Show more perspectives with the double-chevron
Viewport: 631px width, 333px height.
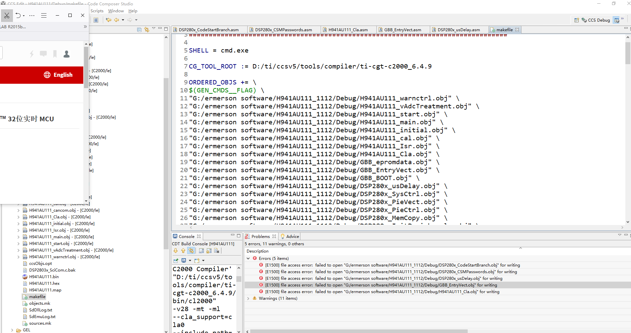tap(622, 19)
